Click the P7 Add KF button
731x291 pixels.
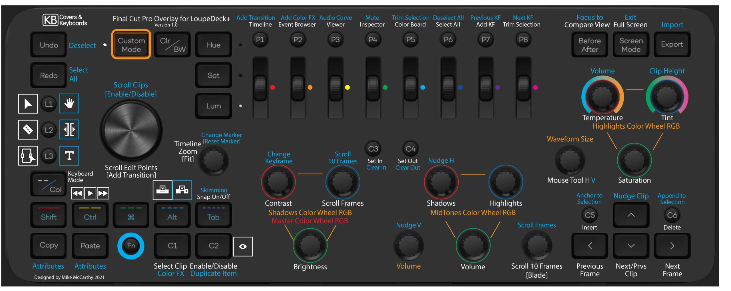point(486,39)
